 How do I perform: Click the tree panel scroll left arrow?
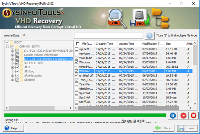7,108
